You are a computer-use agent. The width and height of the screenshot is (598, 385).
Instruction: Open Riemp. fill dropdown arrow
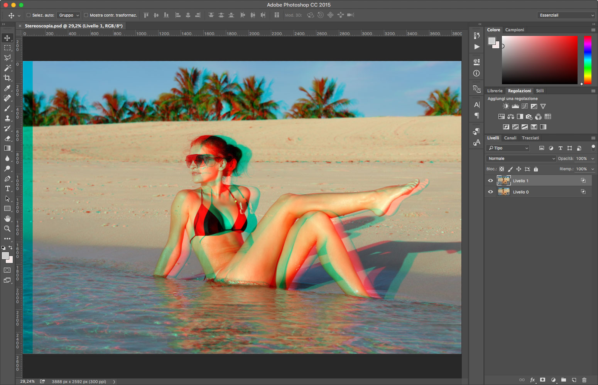tap(593, 169)
